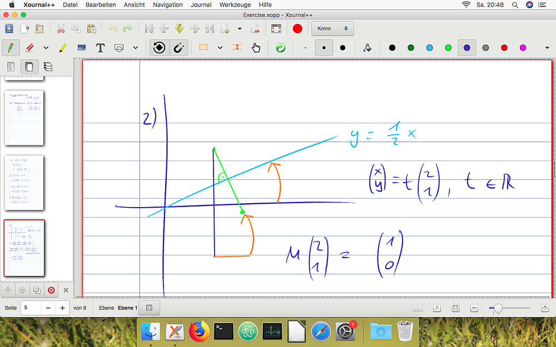Image resolution: width=556 pixels, height=347 pixels.
Task: Pick the light blue color swatch
Action: point(429,48)
